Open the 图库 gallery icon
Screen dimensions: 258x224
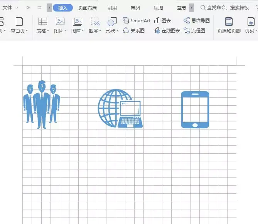pyautogui.click(x=78, y=22)
